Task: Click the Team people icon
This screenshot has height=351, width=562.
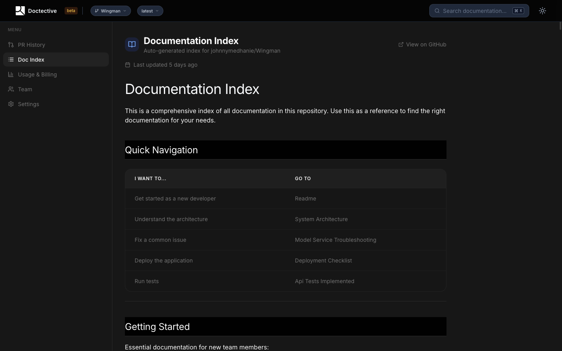Action: (11, 89)
